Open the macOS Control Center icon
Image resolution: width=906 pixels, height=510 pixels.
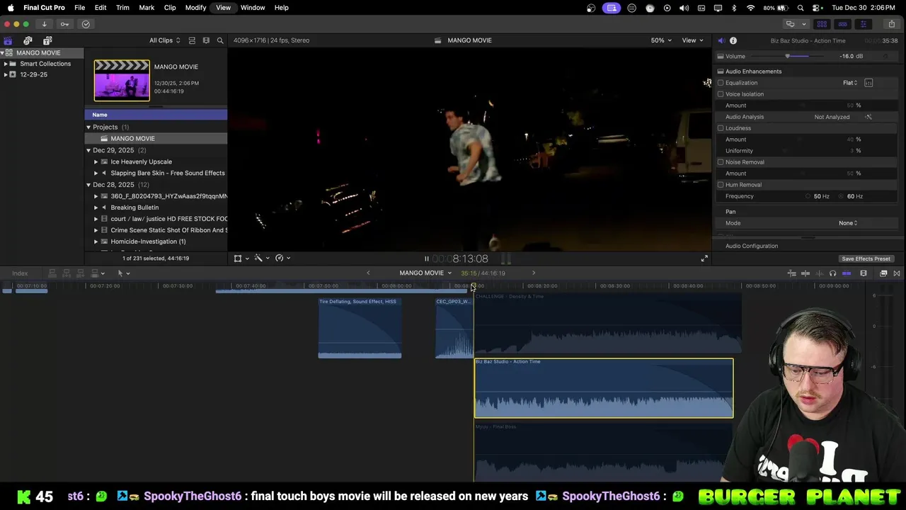click(817, 8)
